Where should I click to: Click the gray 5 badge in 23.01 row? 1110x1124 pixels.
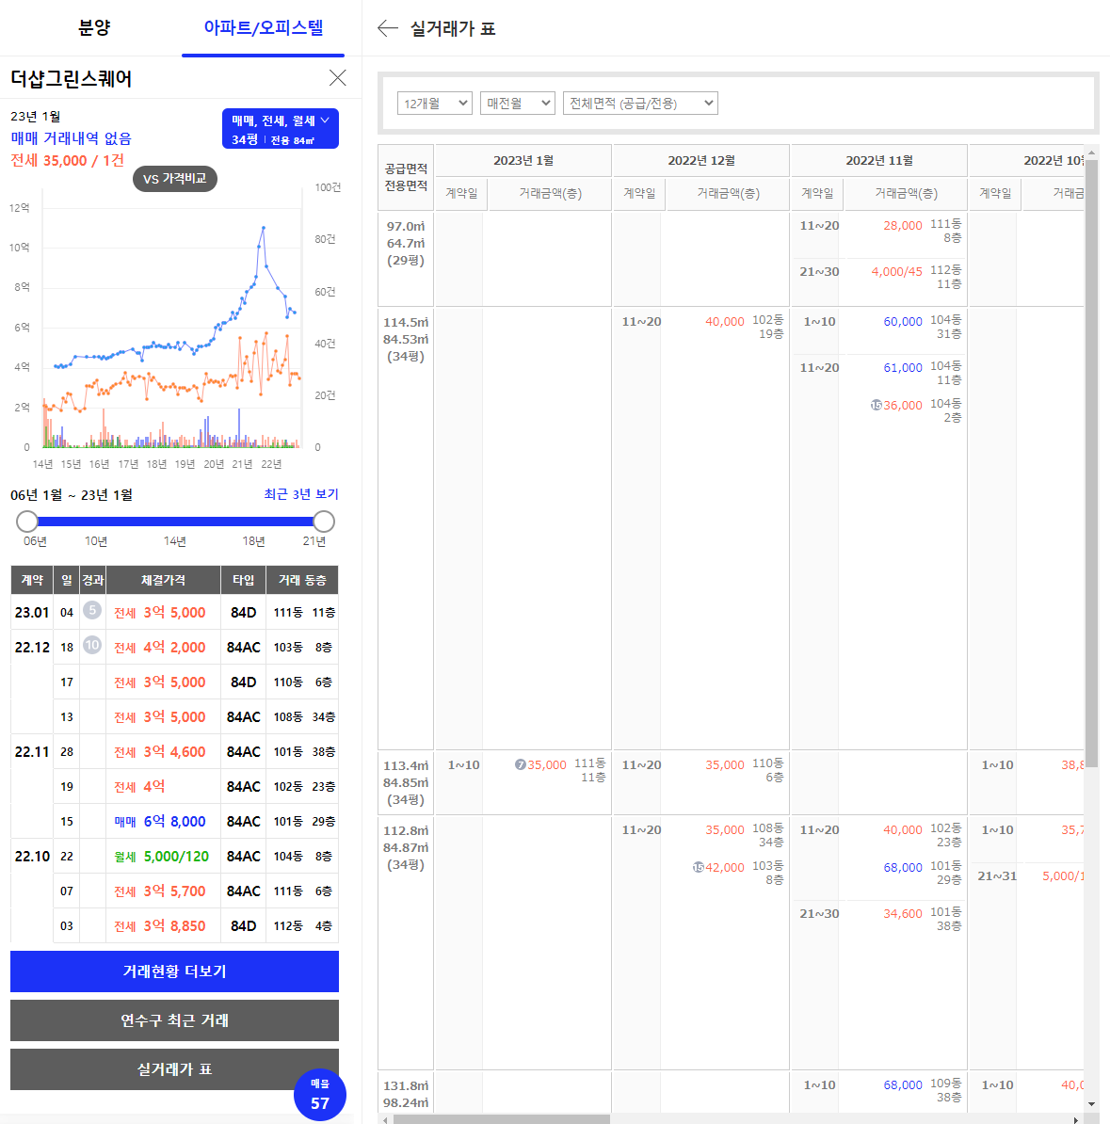(x=91, y=610)
